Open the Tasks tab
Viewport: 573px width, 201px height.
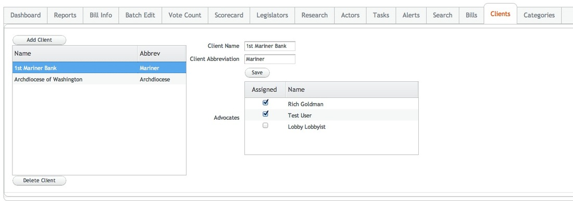[x=381, y=15]
